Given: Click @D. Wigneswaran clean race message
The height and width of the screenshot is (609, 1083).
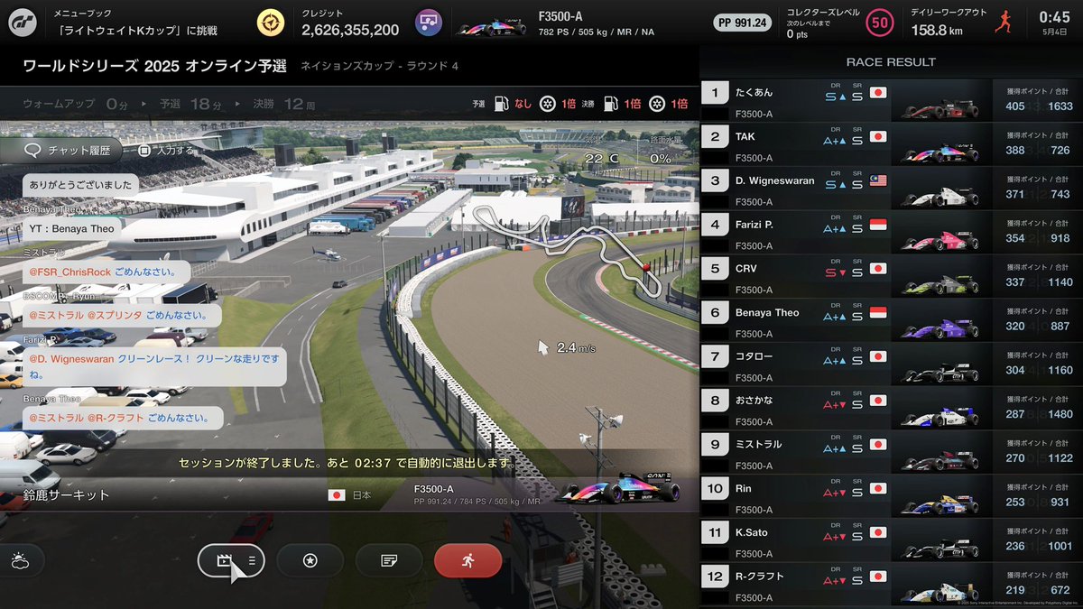Looking at the screenshot, I should click(x=154, y=366).
